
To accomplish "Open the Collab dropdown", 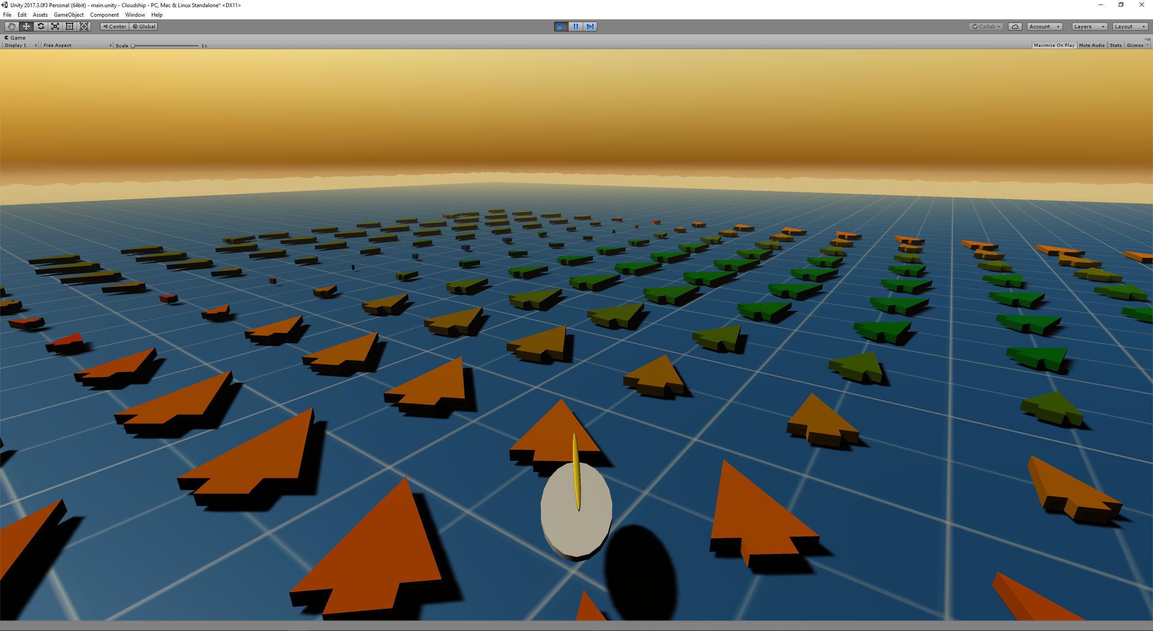I will [x=986, y=27].
